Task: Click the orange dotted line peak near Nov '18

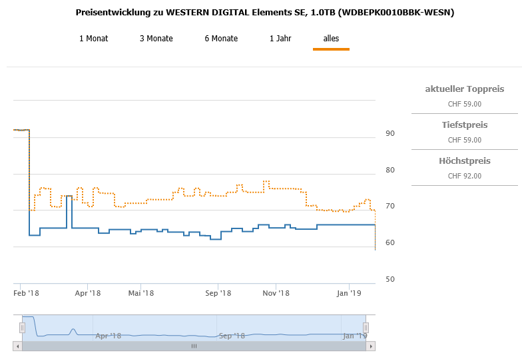Action: point(266,182)
